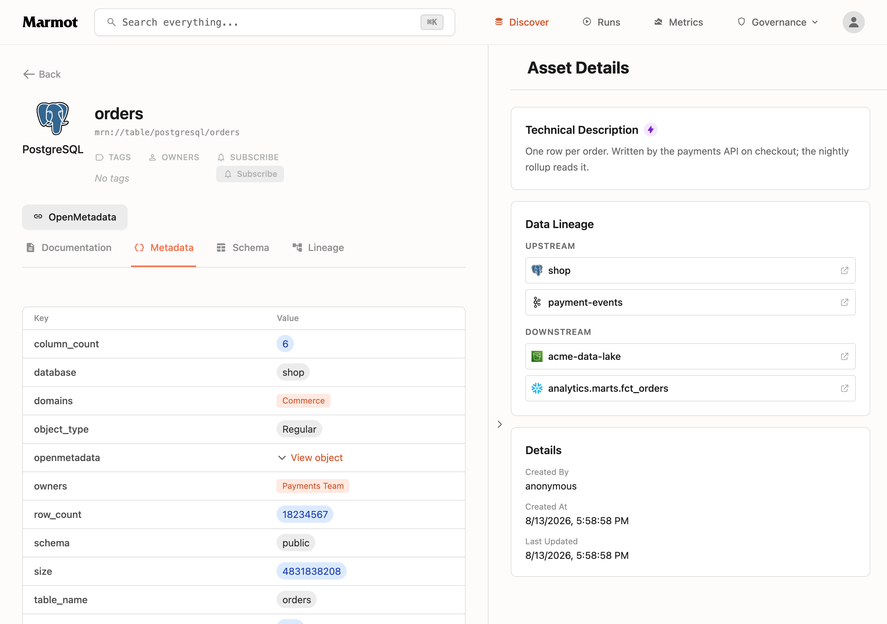Click the Commerce domain chip
The height and width of the screenshot is (624, 887).
tap(303, 401)
